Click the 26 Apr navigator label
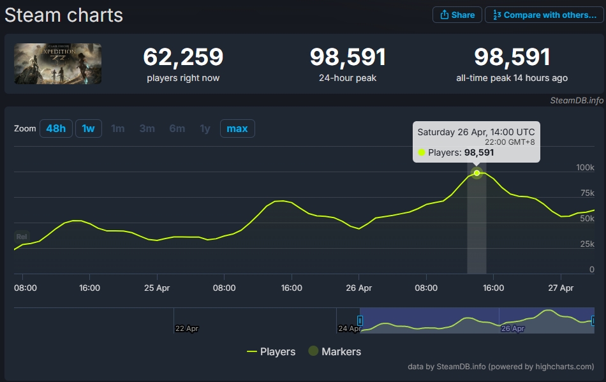Viewport: 606px width, 382px height. pos(513,328)
